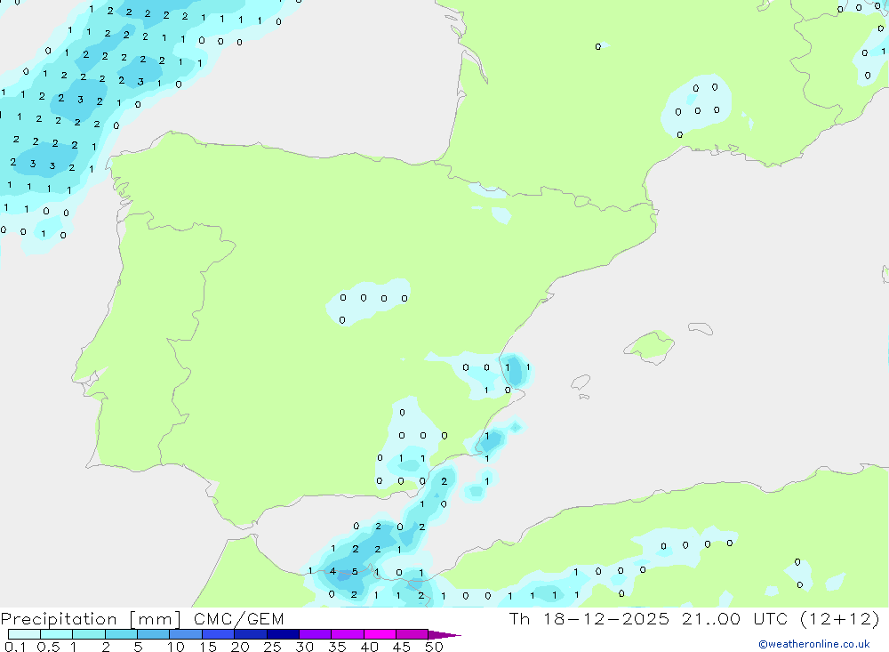
Task: Click the "21..00 UTC" time text
Action: pos(735,618)
